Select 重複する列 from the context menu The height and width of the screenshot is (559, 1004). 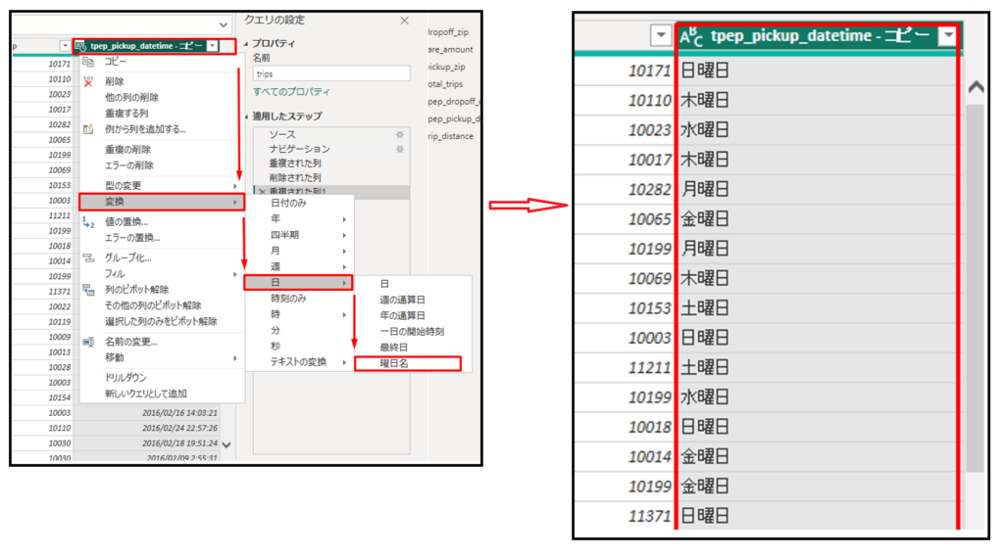[126, 114]
